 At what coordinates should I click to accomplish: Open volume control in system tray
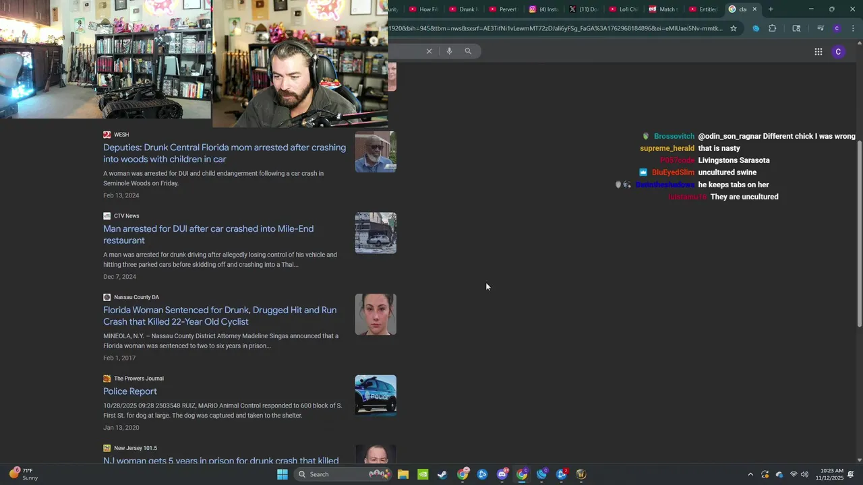pyautogui.click(x=804, y=474)
